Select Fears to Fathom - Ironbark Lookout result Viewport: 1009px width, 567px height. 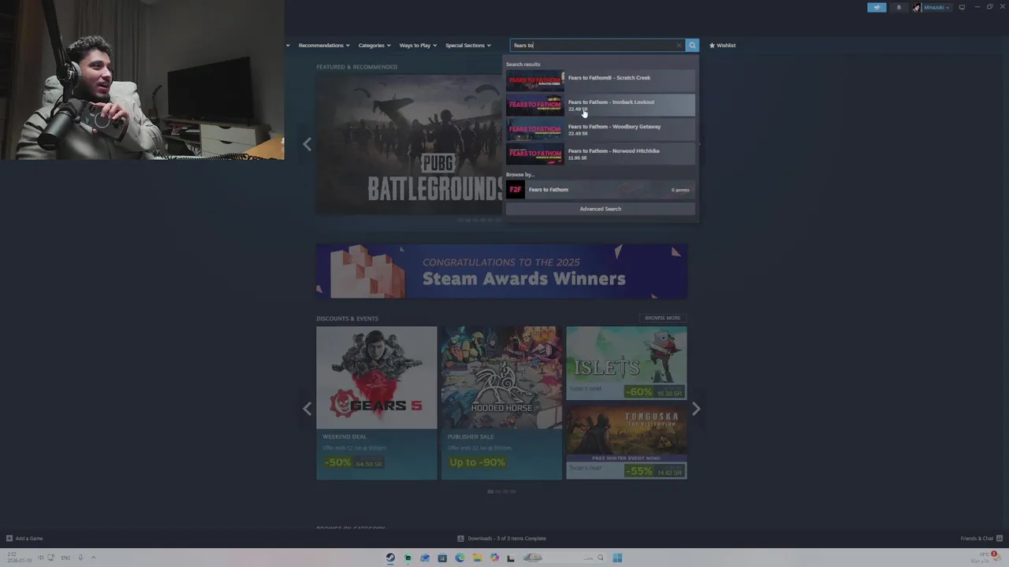click(x=601, y=105)
